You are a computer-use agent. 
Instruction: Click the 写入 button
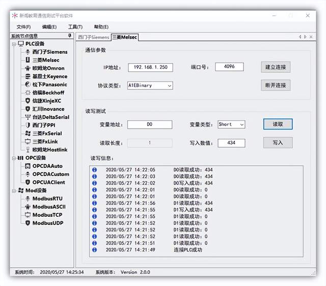(x=278, y=142)
